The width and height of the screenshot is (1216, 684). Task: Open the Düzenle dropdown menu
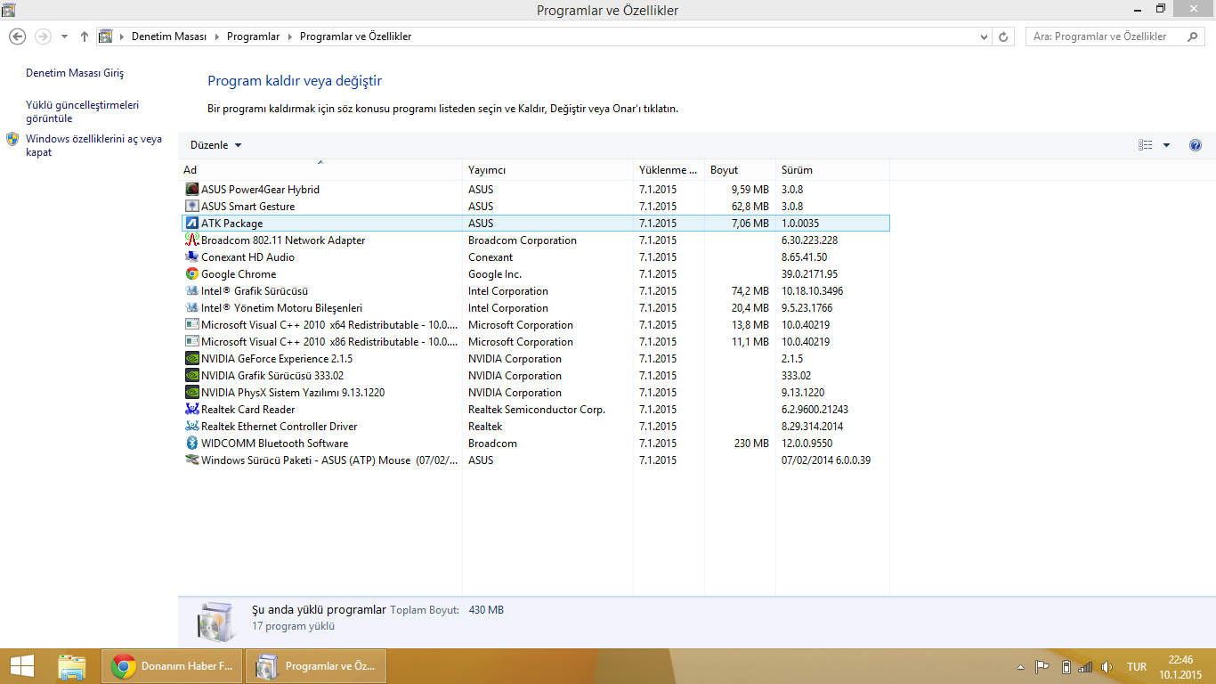(215, 145)
